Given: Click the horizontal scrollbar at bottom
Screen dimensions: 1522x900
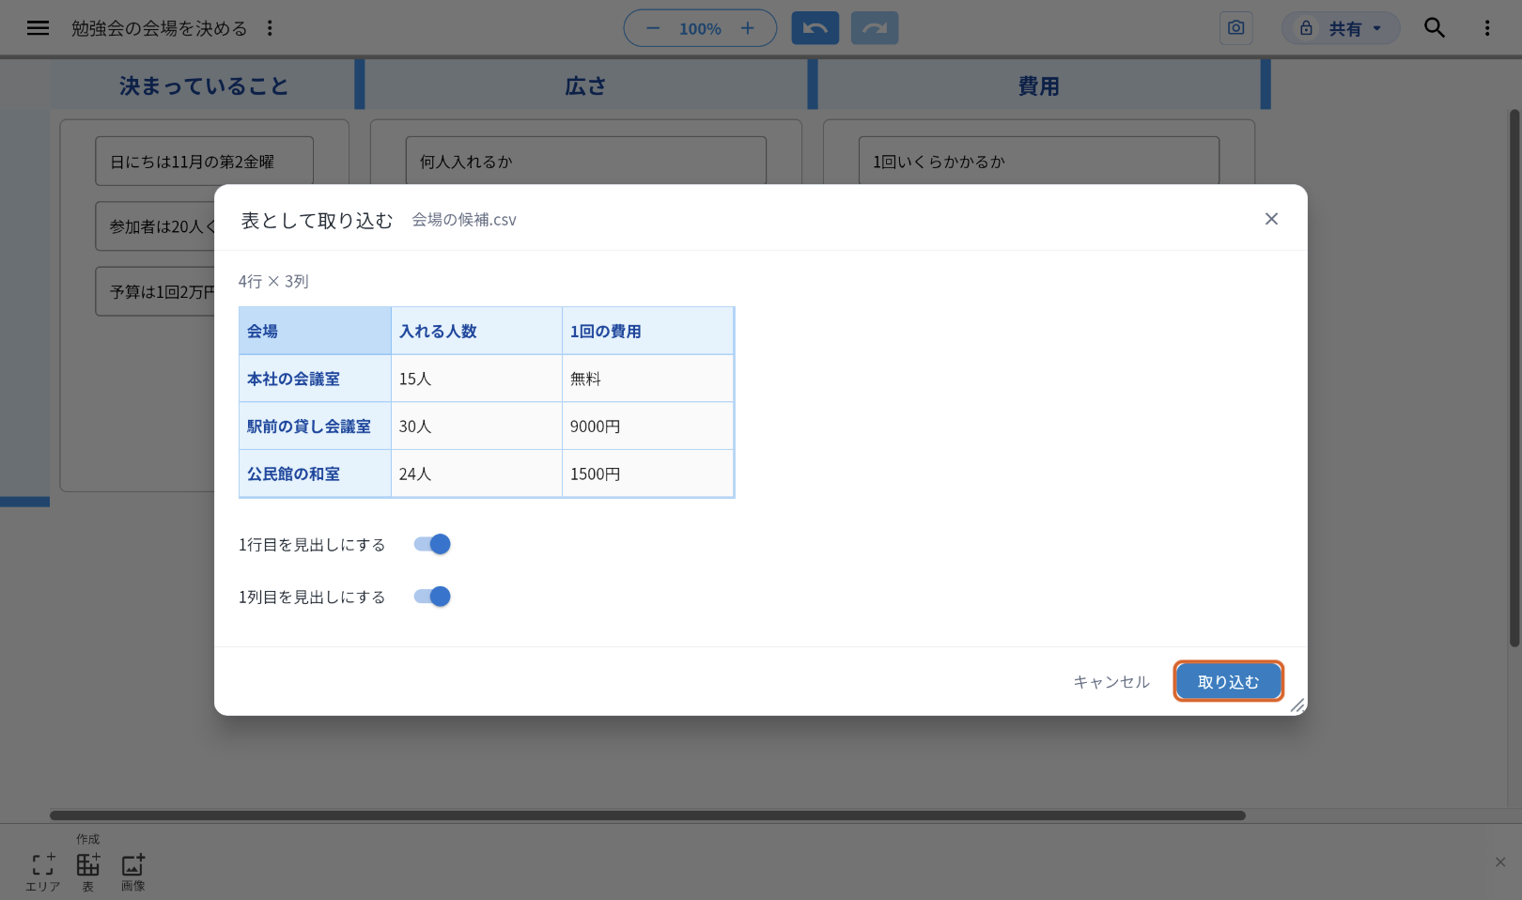Looking at the screenshot, I should pos(647,815).
